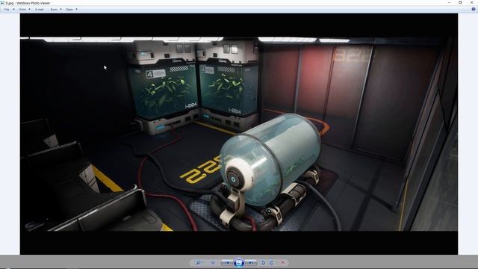Viewport: 478px width, 269px height.
Task: Click the Help icon in the toolbar
Action: pyautogui.click(x=474, y=10)
